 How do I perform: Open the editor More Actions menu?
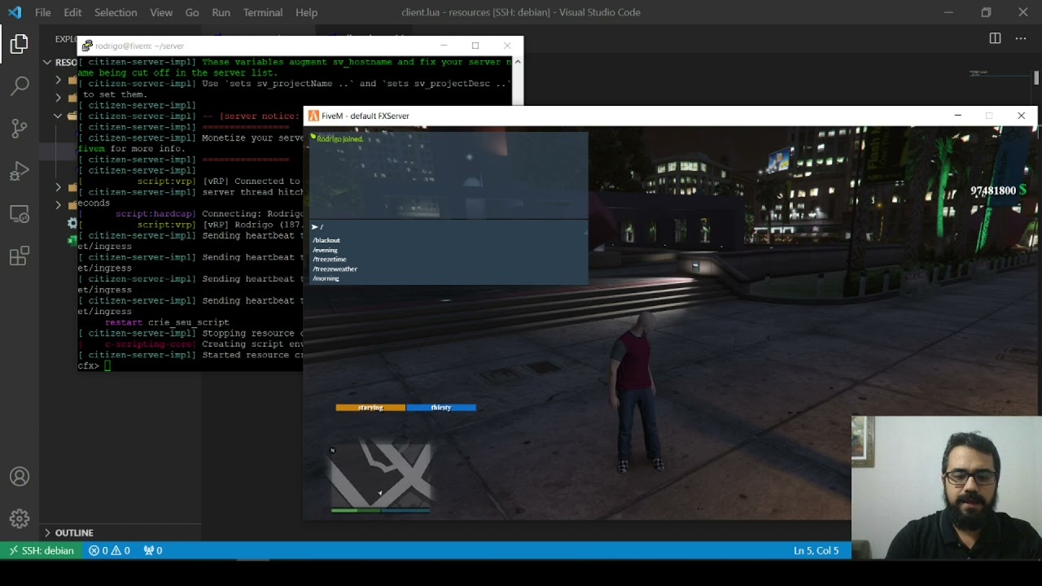[1020, 38]
